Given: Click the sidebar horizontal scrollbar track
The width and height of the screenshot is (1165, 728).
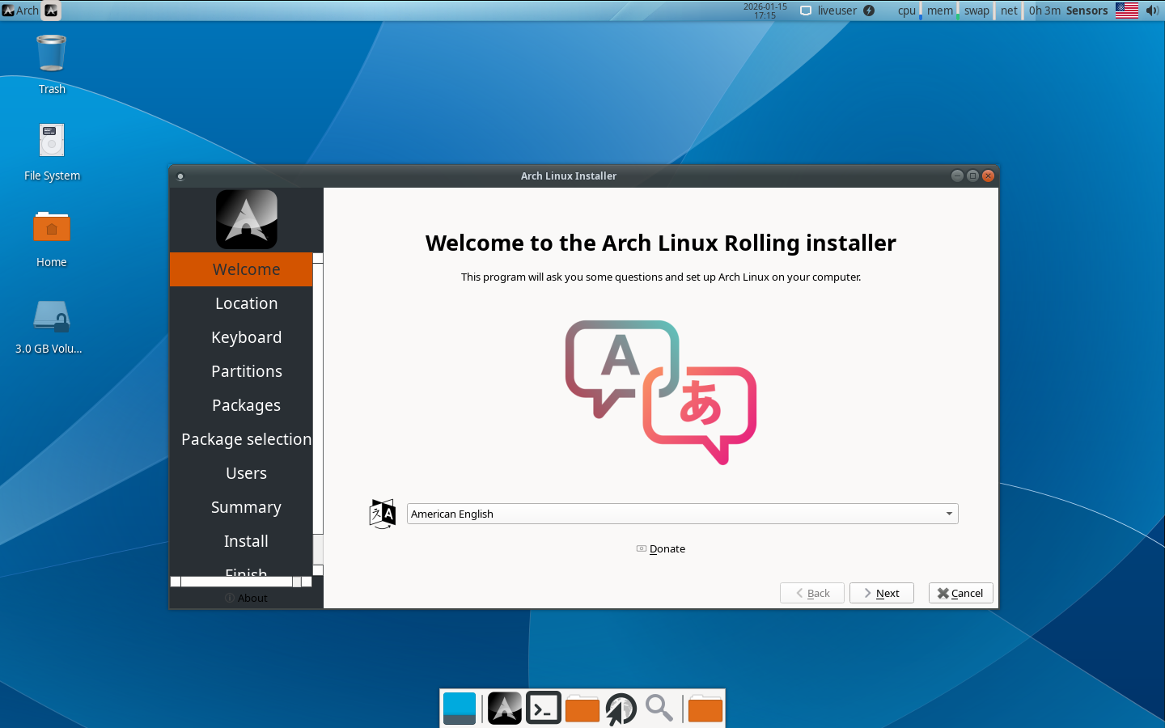Looking at the screenshot, I should [x=236, y=582].
